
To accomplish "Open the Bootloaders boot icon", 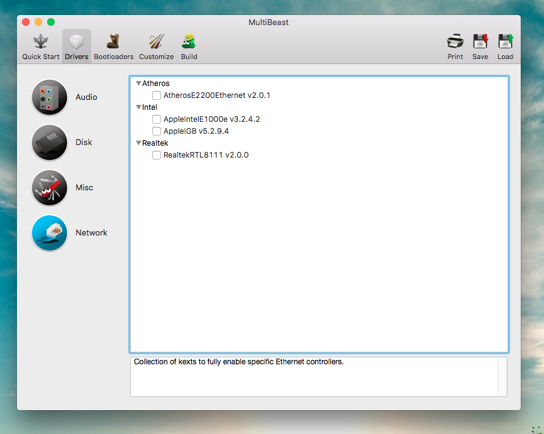I will [x=113, y=41].
